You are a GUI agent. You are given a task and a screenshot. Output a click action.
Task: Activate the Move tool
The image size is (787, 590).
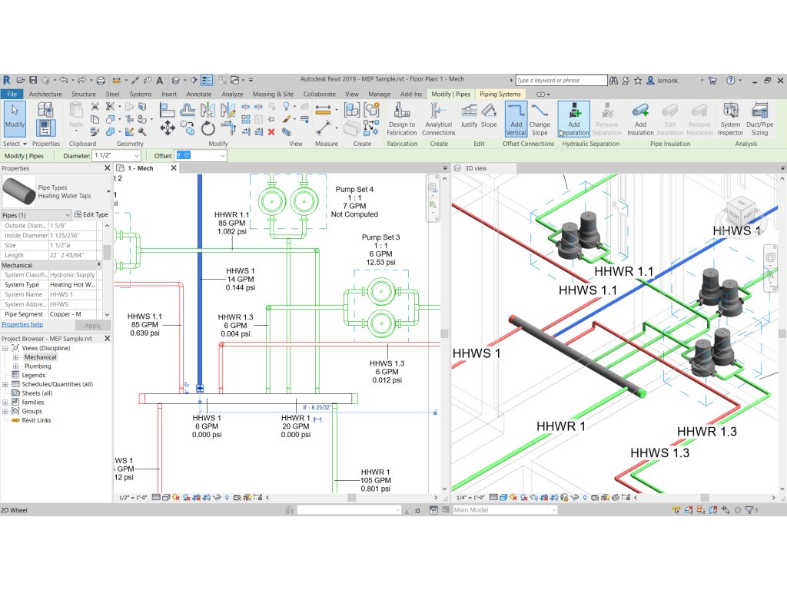pos(167,128)
